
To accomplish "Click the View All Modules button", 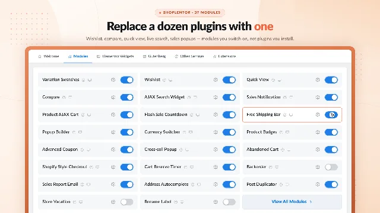I will tap(292, 202).
